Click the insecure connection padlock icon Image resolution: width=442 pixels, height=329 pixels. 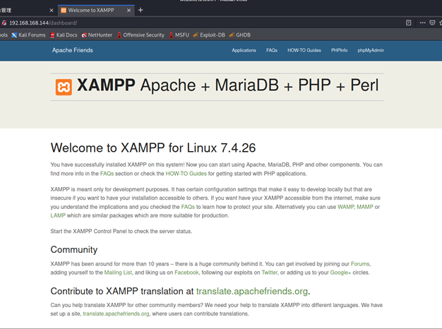4,23
